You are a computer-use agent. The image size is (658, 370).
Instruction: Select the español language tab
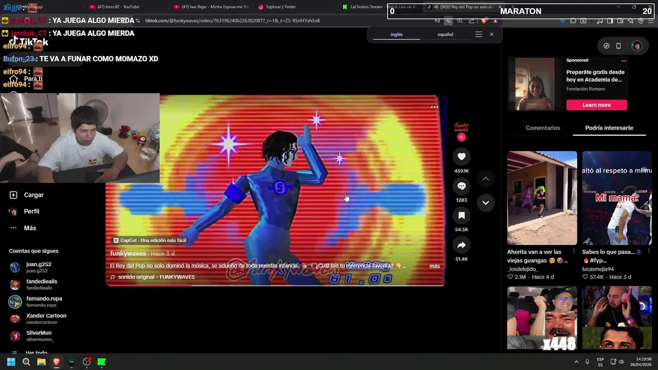[x=445, y=34]
